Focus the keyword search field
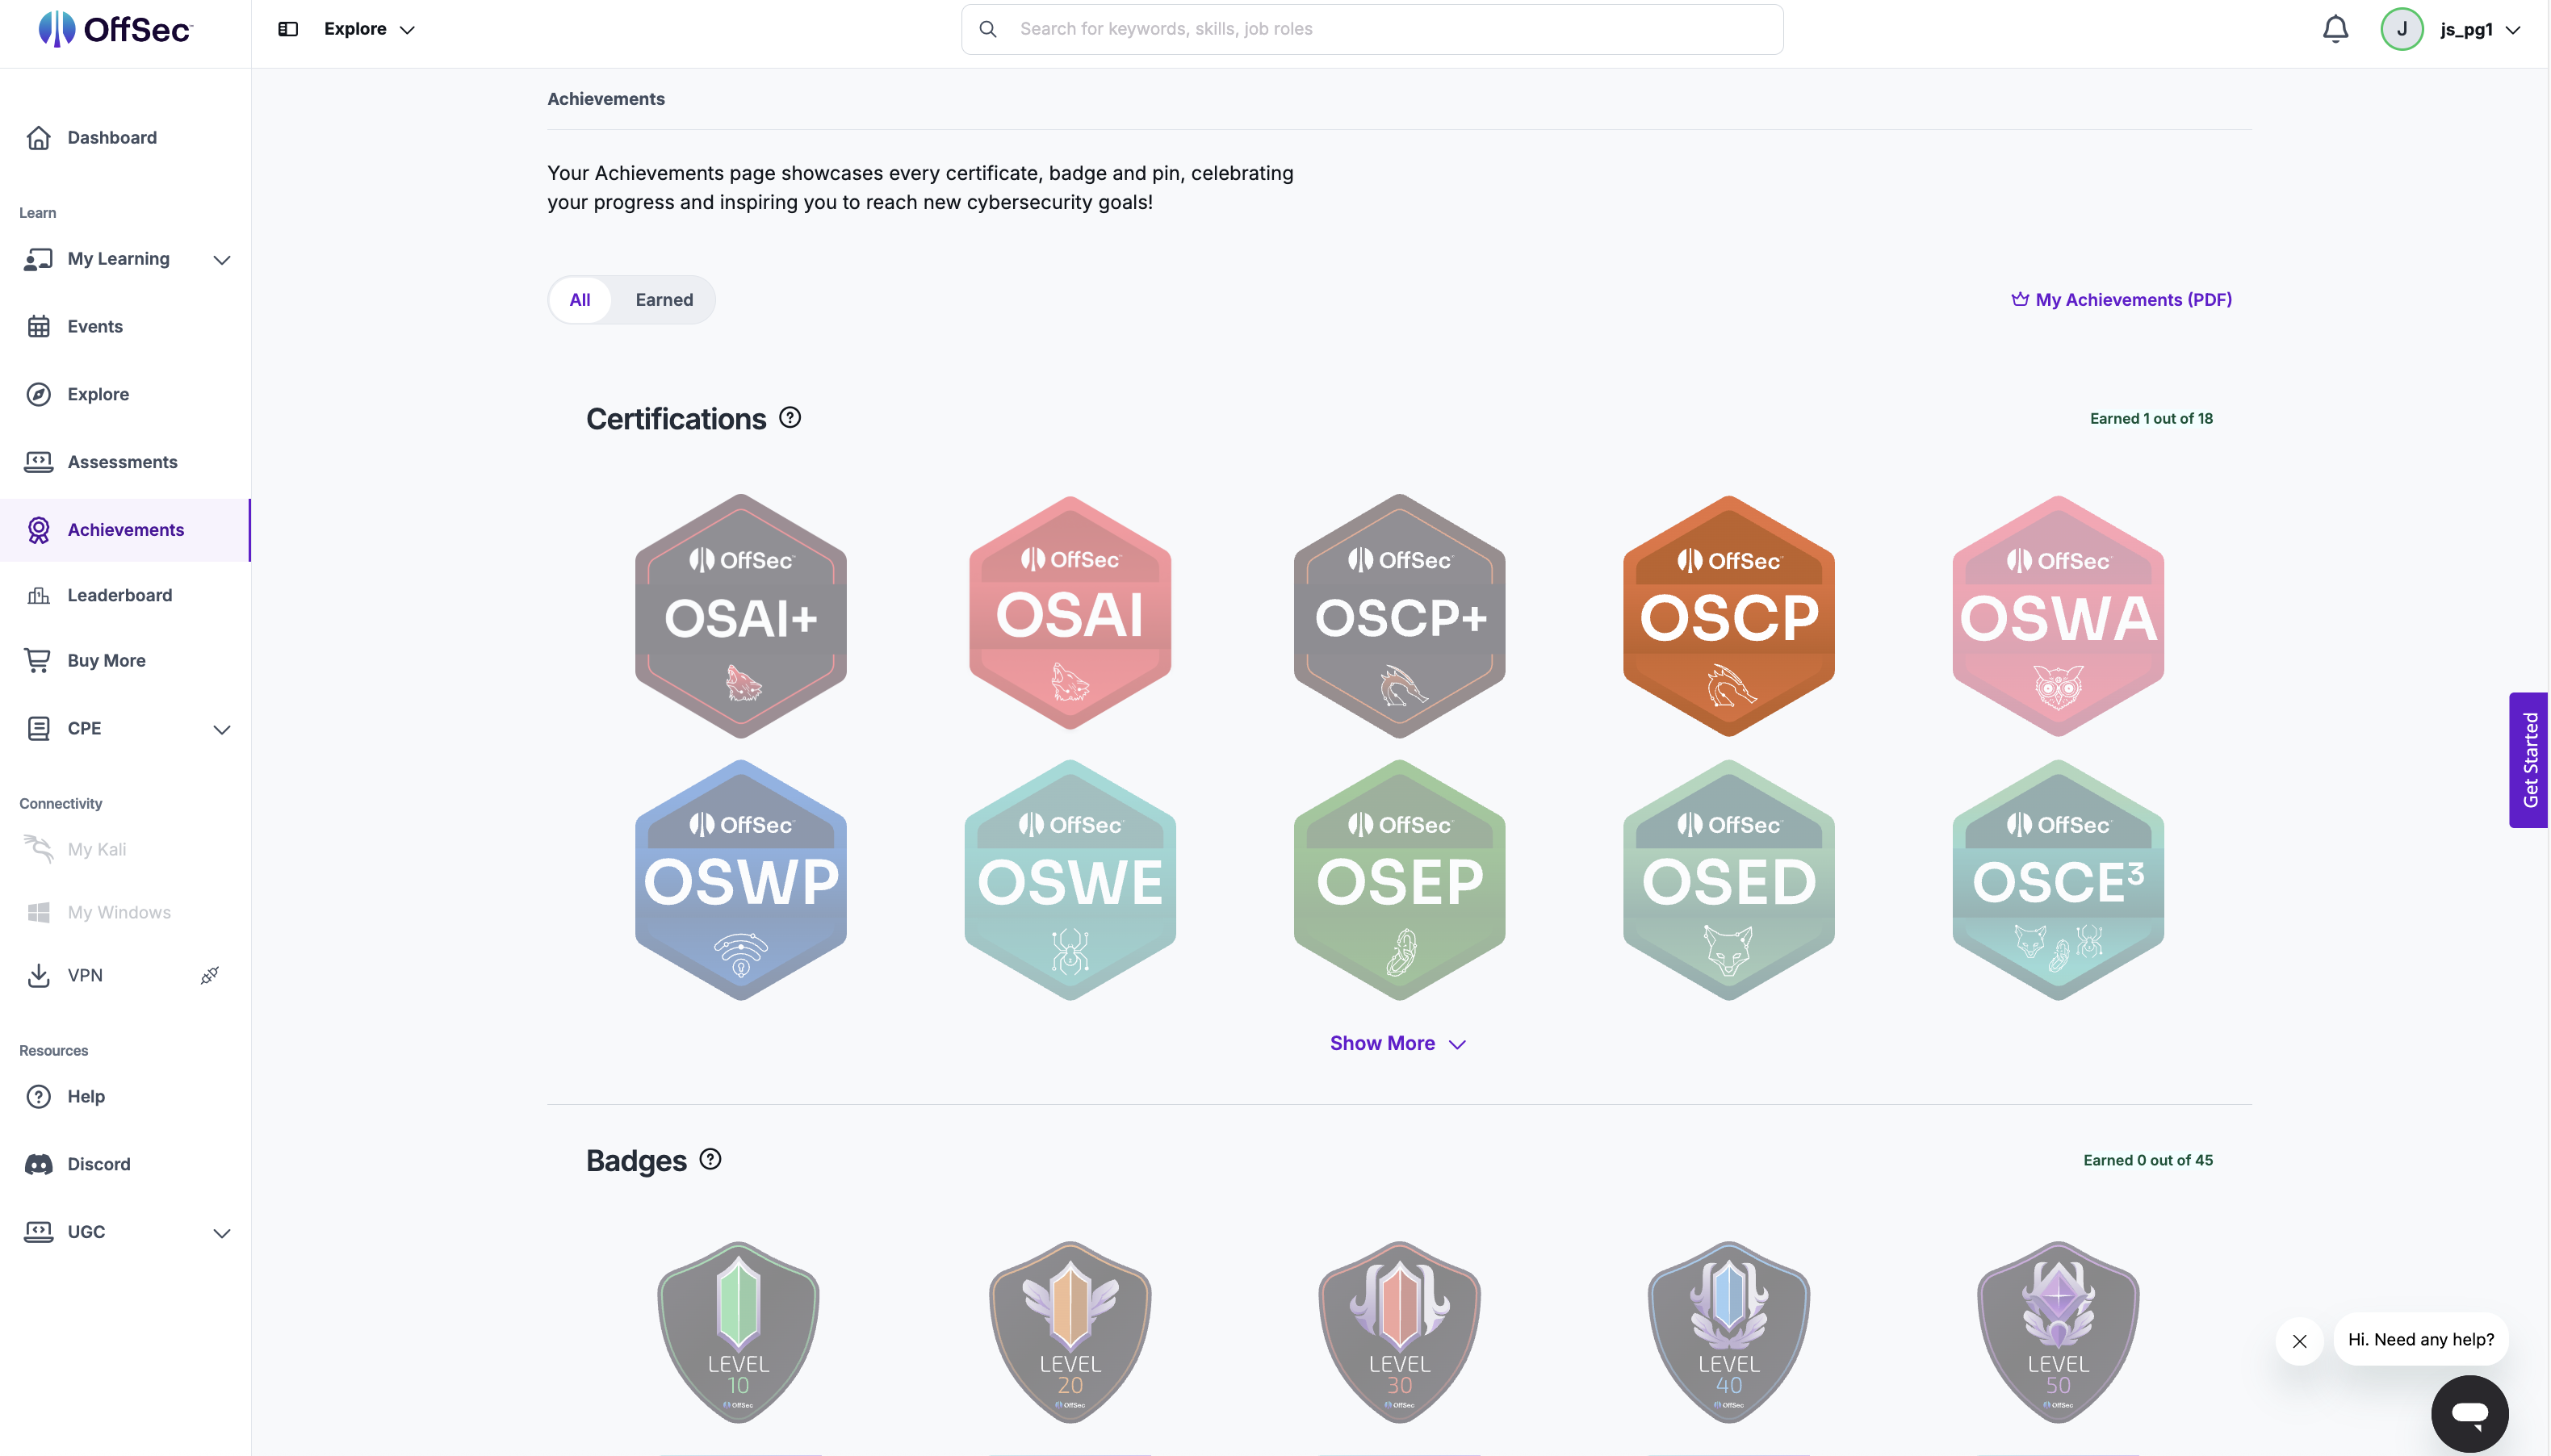2551x1456 pixels. click(x=1372, y=29)
